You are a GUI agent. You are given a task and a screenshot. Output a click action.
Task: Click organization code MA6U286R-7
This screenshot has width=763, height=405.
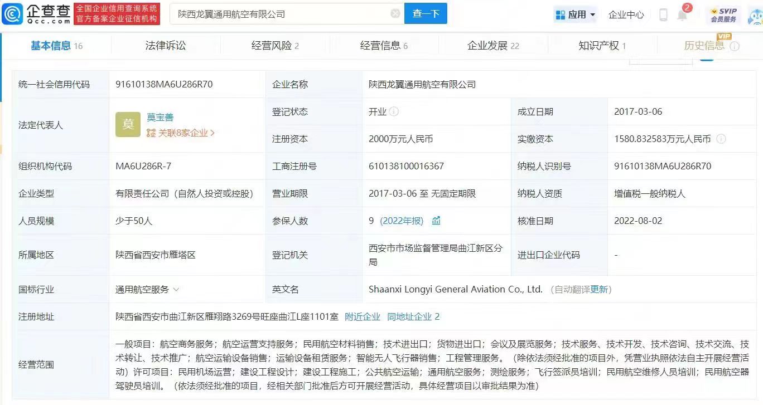coord(143,166)
